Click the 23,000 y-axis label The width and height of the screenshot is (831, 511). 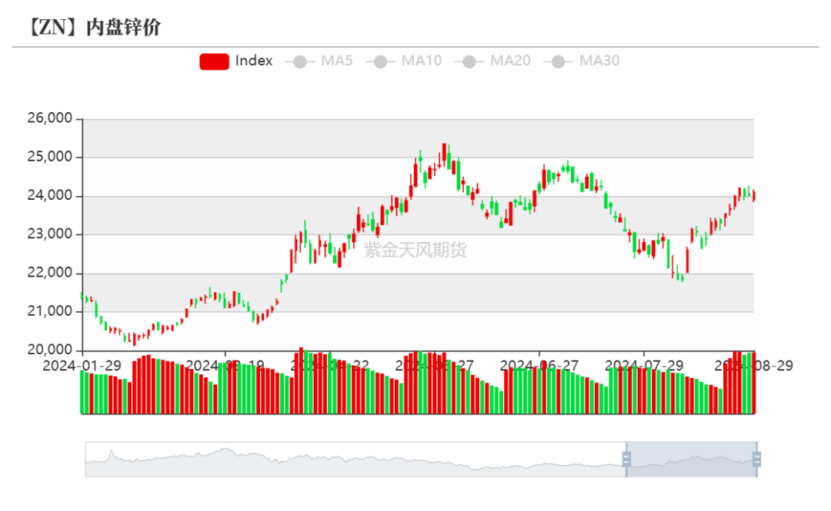pyautogui.click(x=50, y=234)
